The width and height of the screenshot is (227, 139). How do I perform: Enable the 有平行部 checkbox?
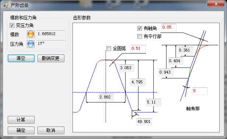[x=139, y=36]
